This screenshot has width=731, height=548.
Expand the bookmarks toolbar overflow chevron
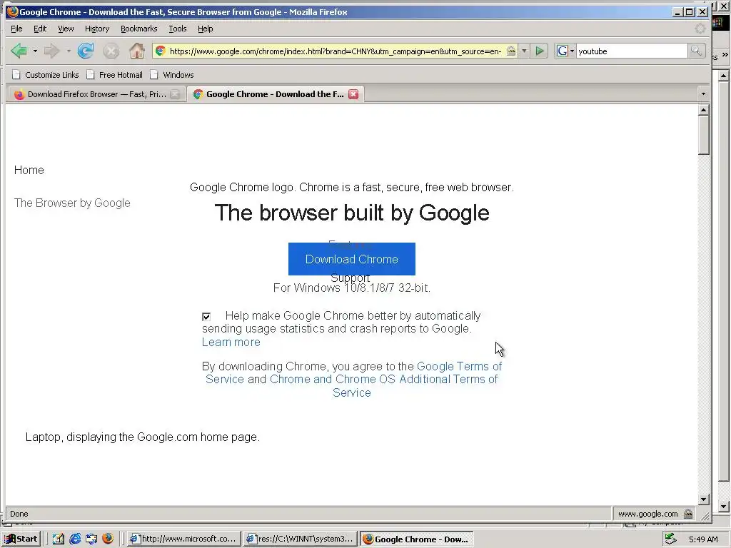tap(725, 55)
